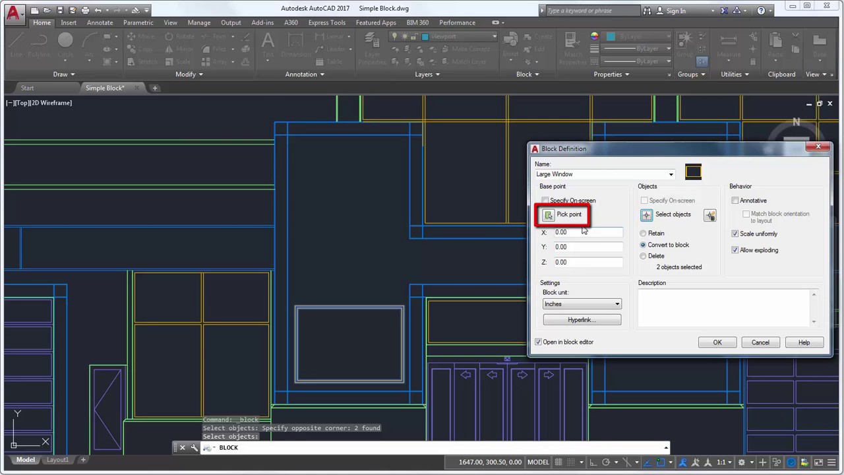This screenshot has height=475, width=844.
Task: Enable Specify On-screen checkbox under Base point
Action: pyautogui.click(x=545, y=201)
